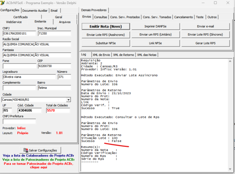Select the WebService configuration tab
The height and width of the screenshot is (174, 235).
click(14, 22)
